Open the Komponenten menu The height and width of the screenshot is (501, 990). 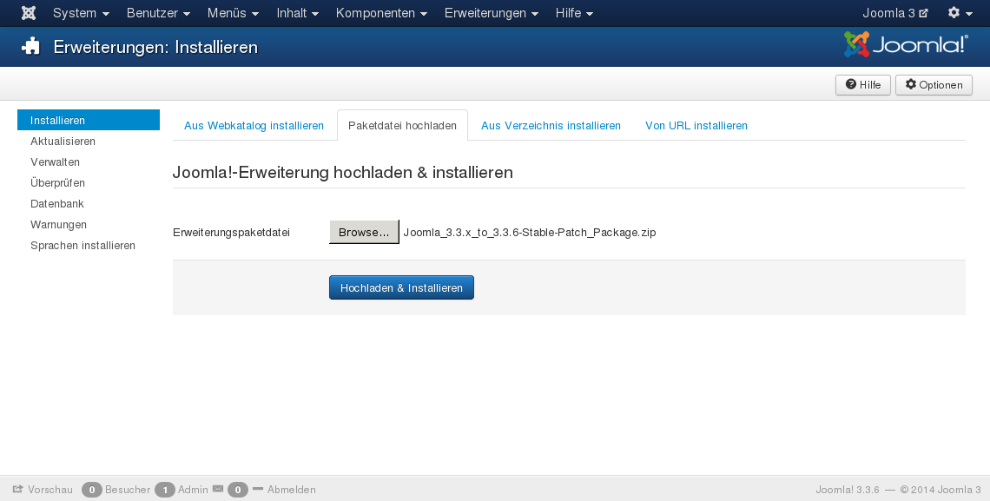point(381,13)
